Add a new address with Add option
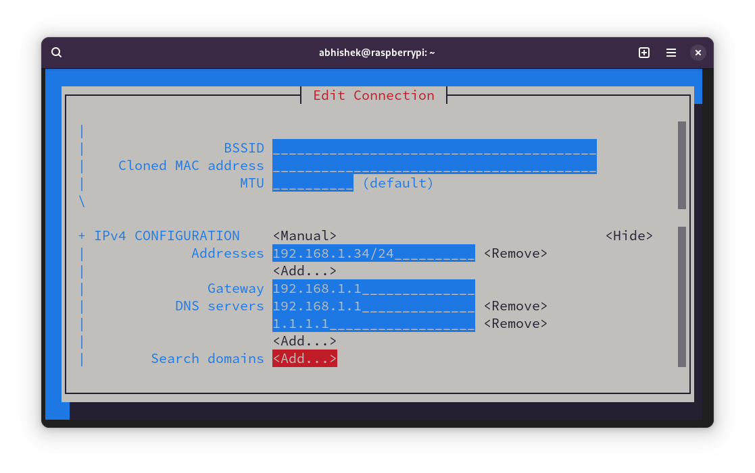755x473 pixels. [304, 271]
